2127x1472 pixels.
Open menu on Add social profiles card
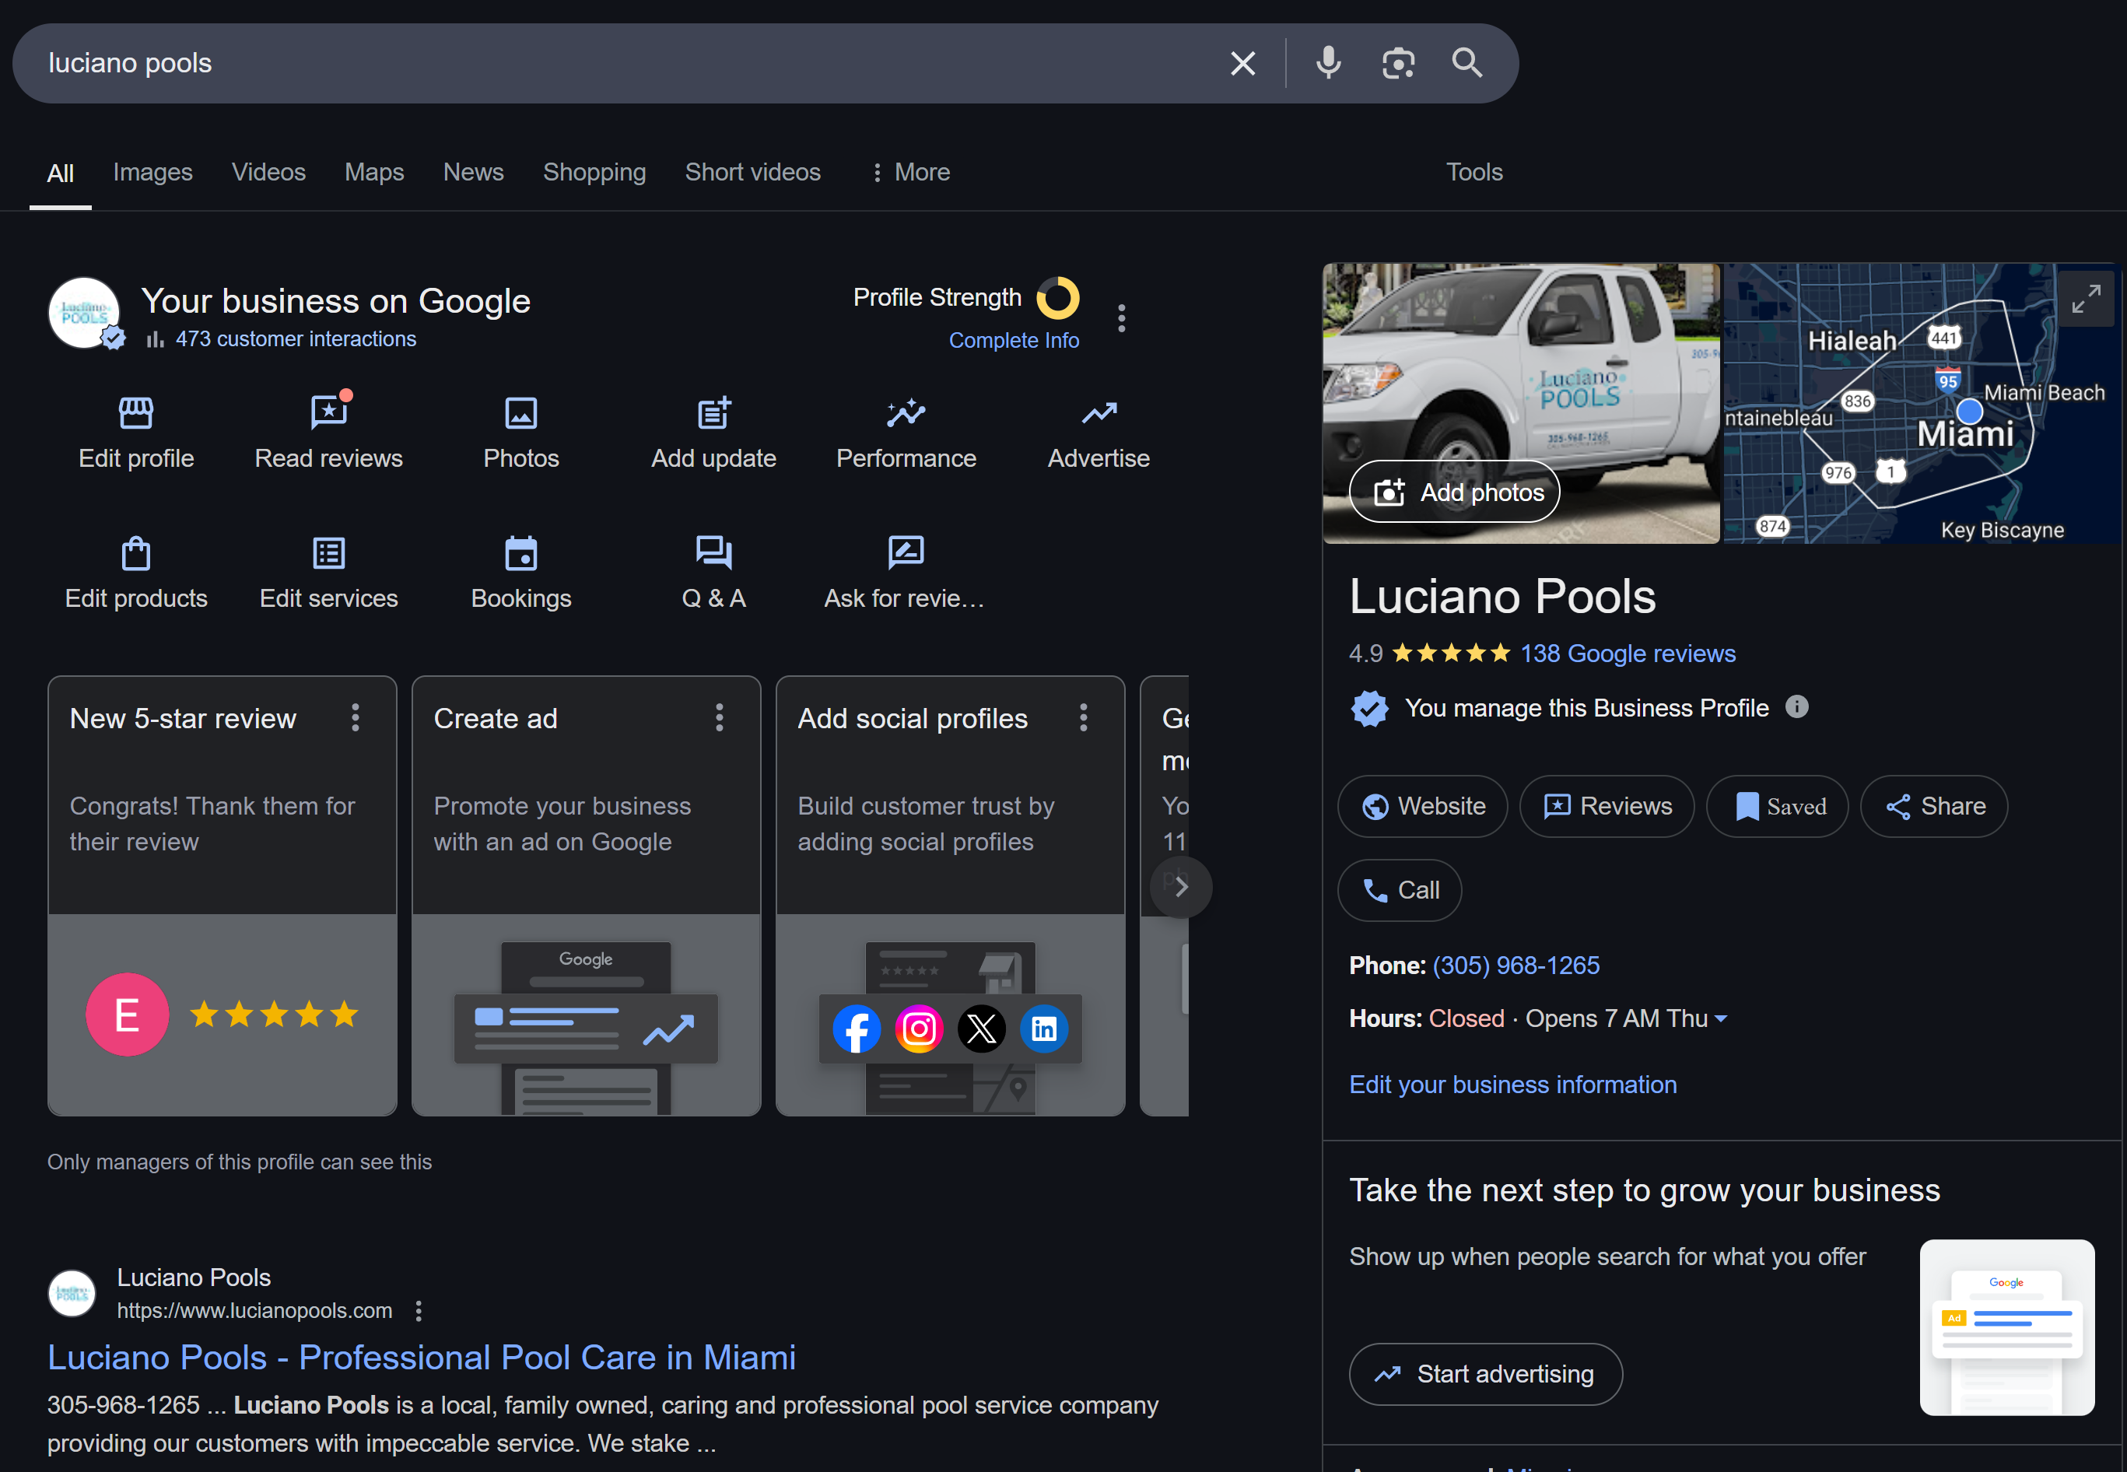[x=1084, y=717]
